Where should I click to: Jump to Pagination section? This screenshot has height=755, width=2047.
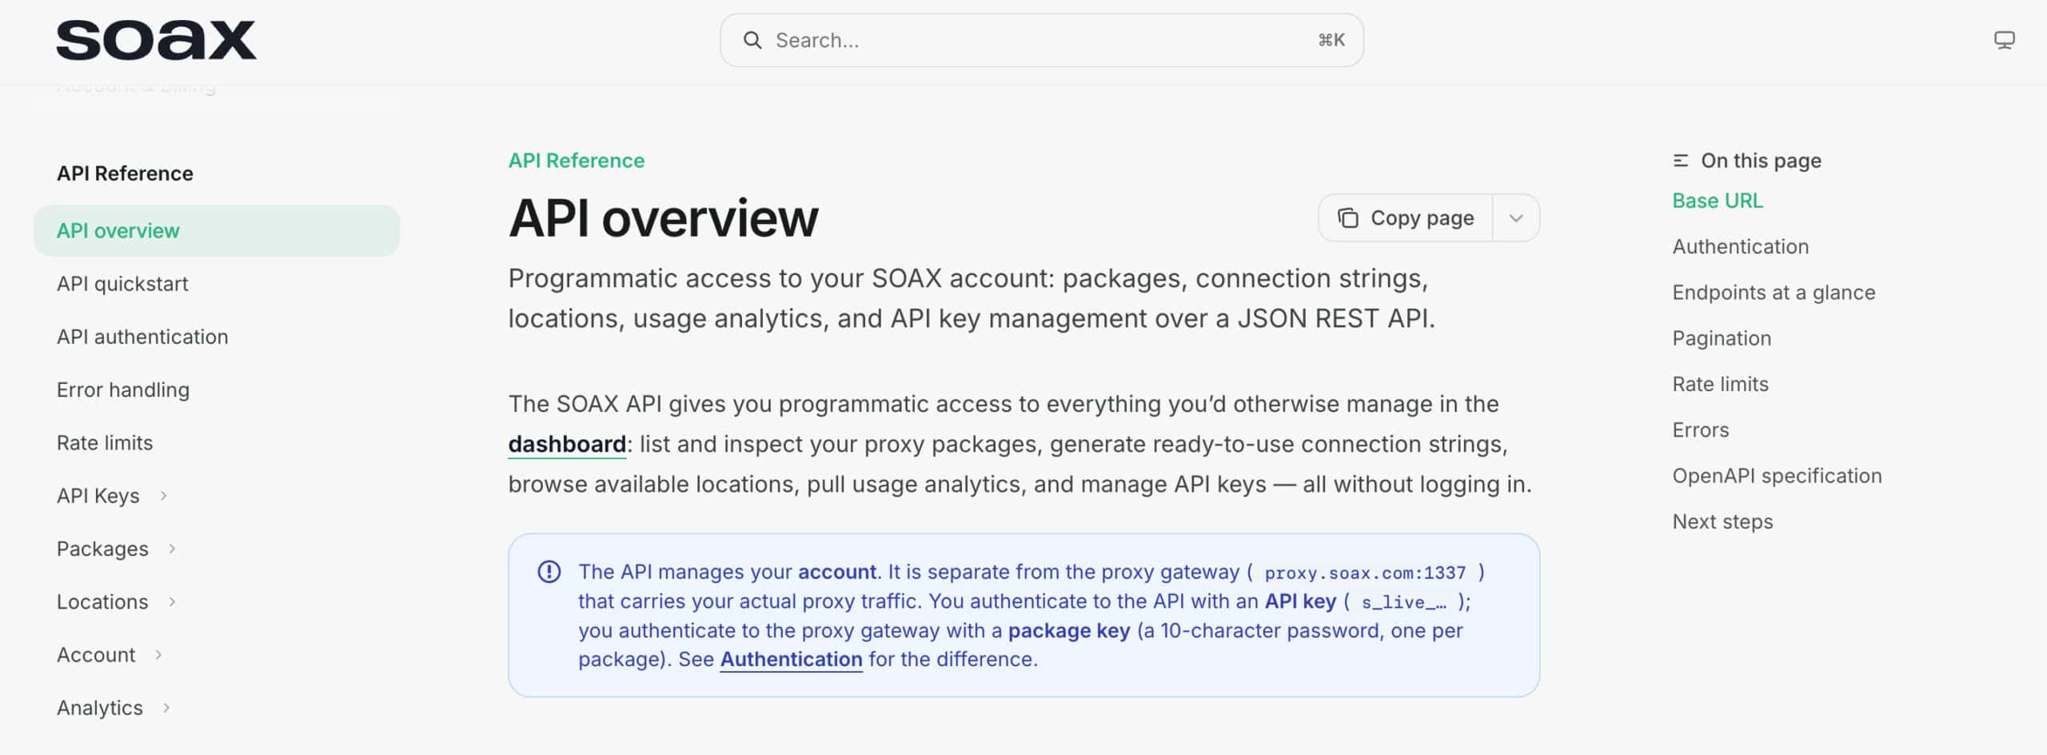(1722, 338)
